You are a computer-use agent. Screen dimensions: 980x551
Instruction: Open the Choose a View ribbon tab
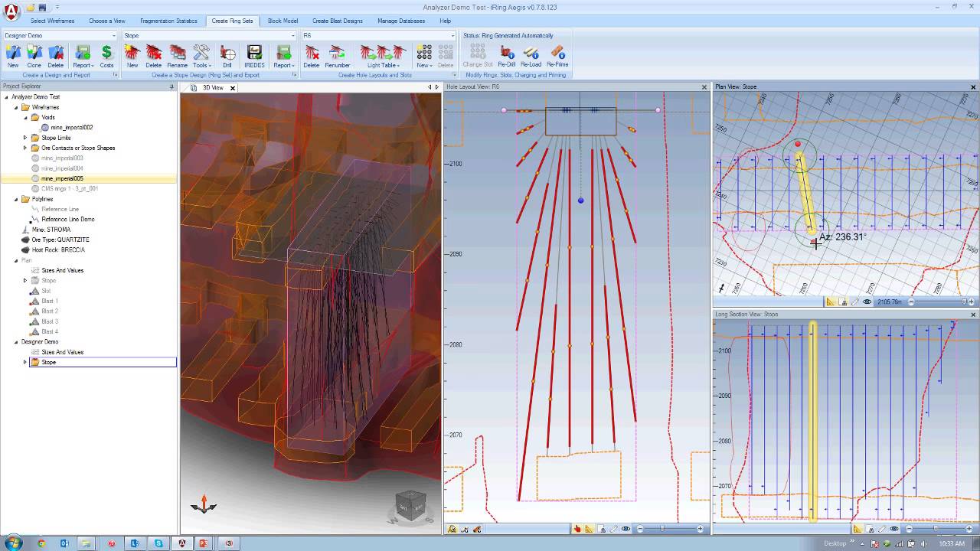tap(107, 21)
